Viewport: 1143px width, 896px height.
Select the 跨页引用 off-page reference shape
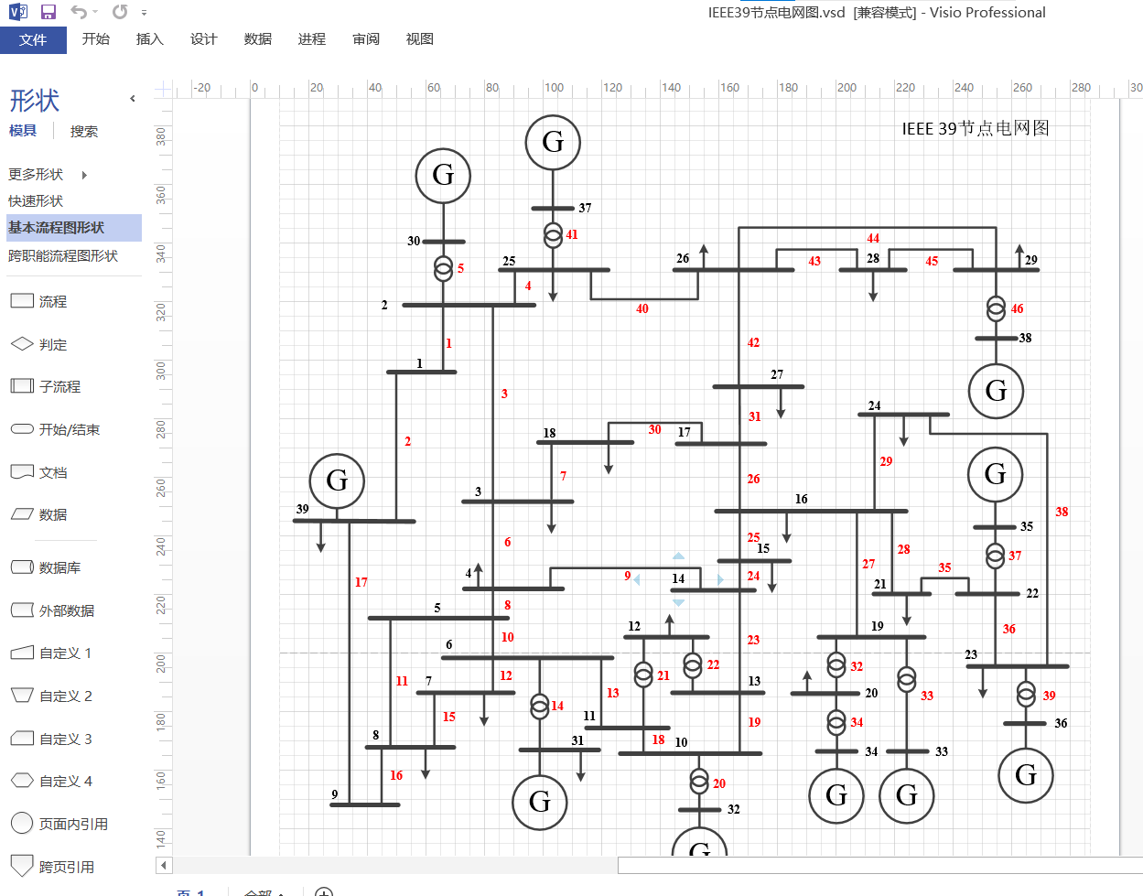52,866
